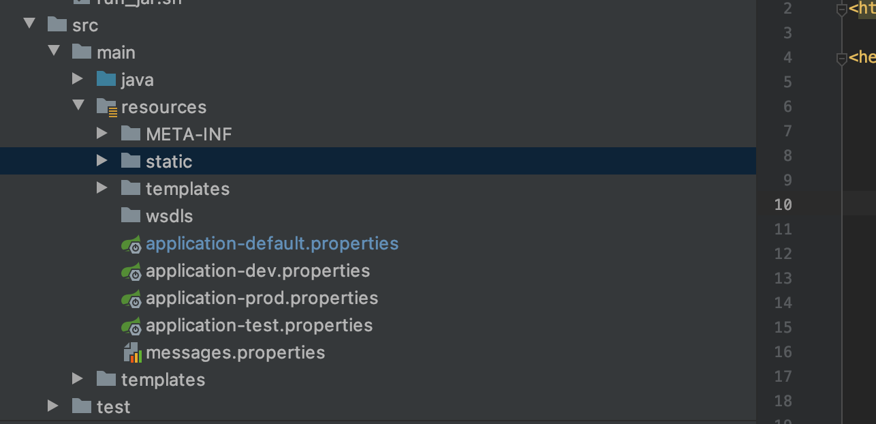Click the blue java source folder icon
876x424 pixels.
(x=106, y=79)
